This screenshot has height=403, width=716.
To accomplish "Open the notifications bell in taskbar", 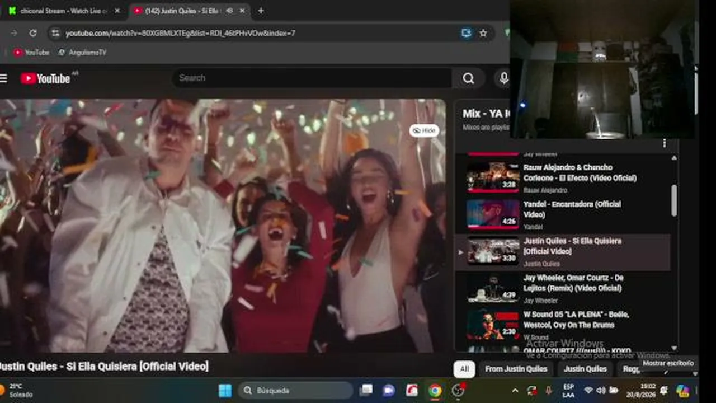I will click(x=664, y=391).
